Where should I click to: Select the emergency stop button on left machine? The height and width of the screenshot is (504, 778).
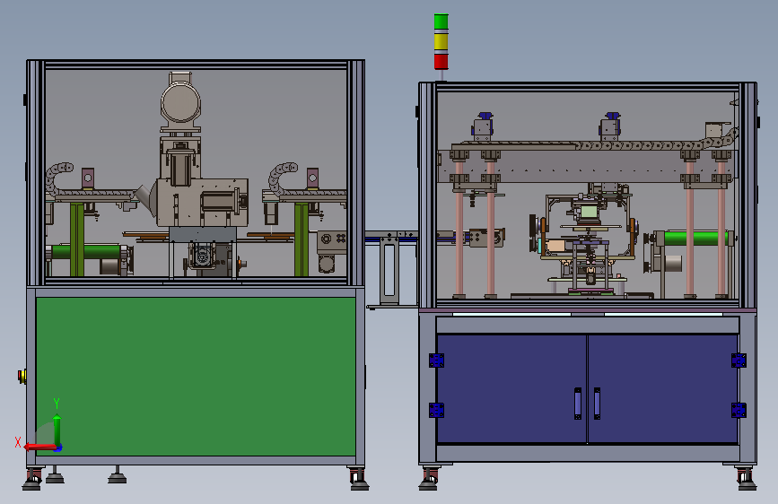point(22,377)
